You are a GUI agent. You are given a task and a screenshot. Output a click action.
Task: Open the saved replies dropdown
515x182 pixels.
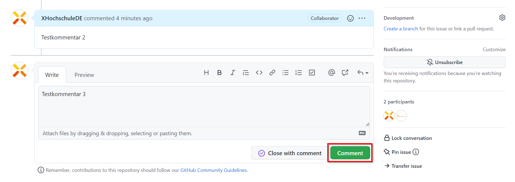click(363, 73)
